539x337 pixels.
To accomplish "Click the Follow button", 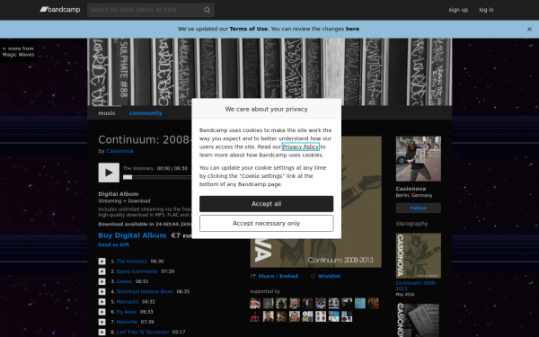I will click(x=419, y=208).
